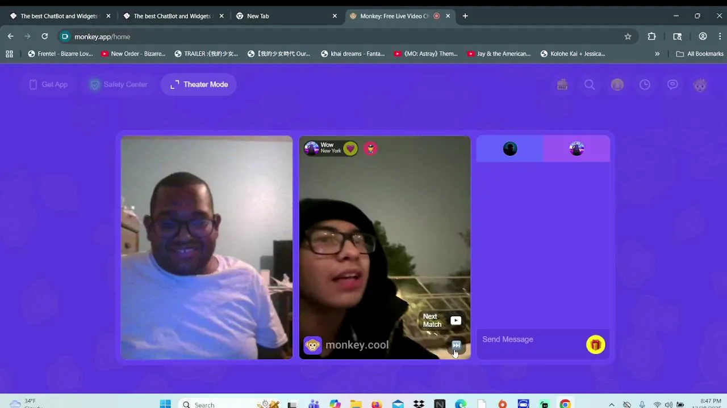The width and height of the screenshot is (727, 408).
Task: Switch to the second ChatBot and Widgets tab
Action: pyautogui.click(x=172, y=16)
